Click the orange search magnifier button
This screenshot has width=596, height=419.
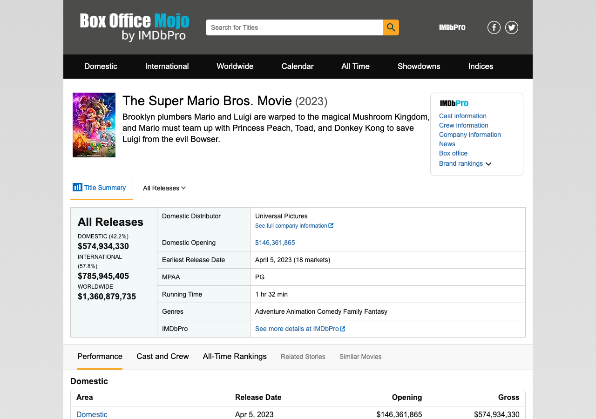pyautogui.click(x=391, y=27)
